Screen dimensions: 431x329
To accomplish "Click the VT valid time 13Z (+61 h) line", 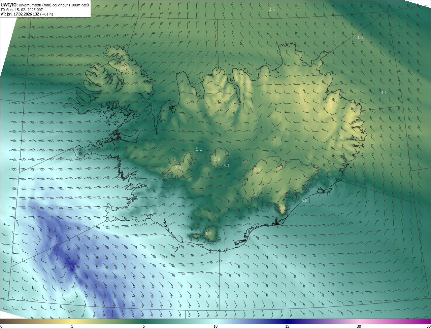I will (x=27, y=14).
